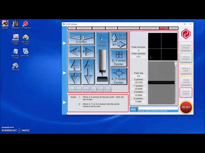Hit the red RESET button

point(186,107)
